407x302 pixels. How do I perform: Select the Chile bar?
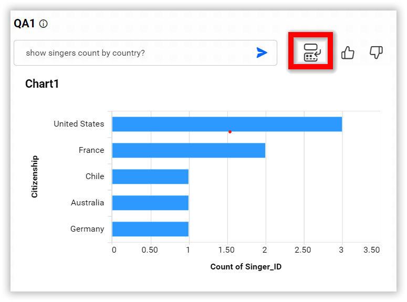pos(150,176)
